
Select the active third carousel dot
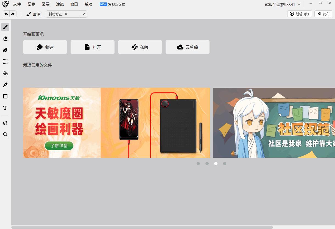216,164
